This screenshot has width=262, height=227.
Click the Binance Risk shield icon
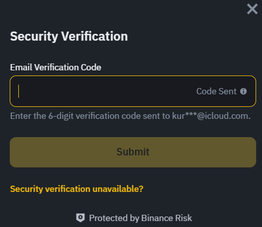pyautogui.click(x=81, y=218)
